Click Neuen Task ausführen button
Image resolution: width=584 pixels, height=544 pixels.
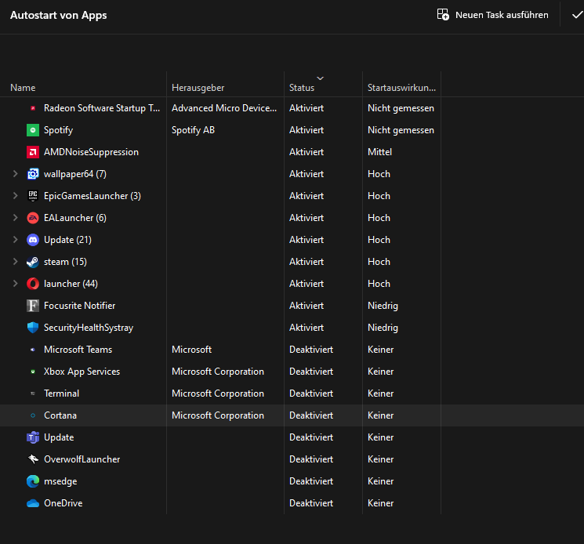click(x=493, y=15)
